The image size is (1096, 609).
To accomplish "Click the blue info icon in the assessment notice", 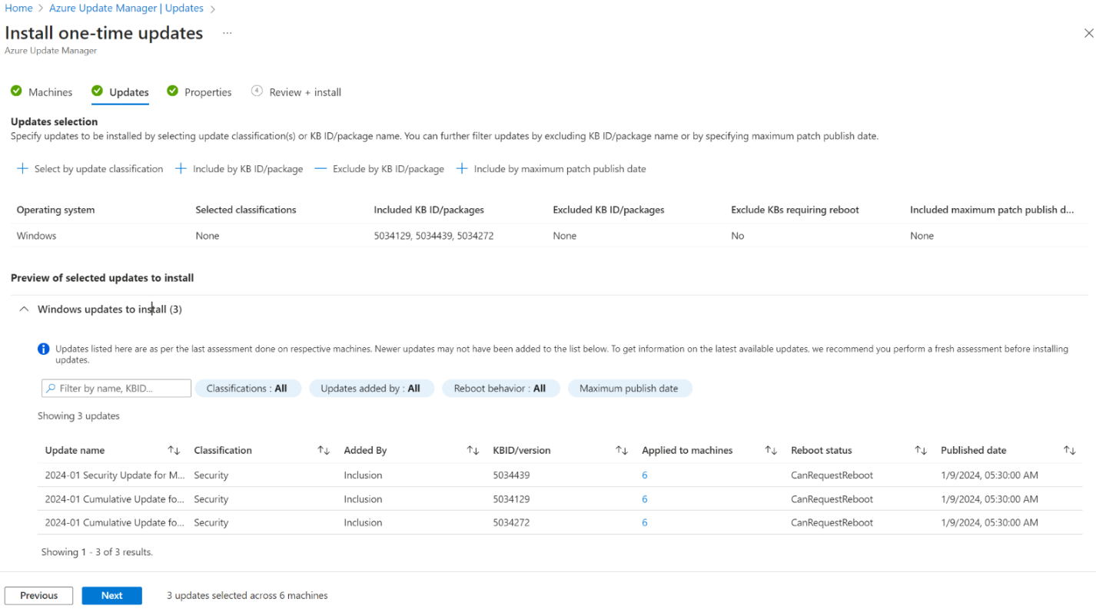I will point(44,349).
